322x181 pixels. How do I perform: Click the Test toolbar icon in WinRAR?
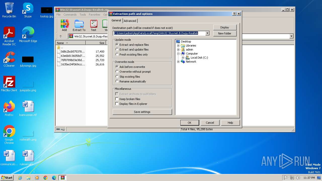pos(94,25)
